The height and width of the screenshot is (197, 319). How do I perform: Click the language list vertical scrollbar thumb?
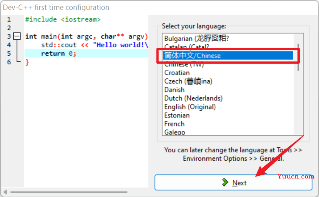298,57
